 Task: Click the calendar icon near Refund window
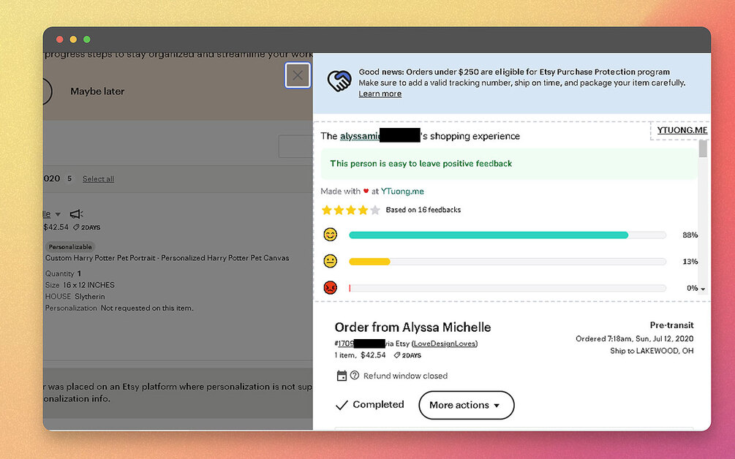tap(342, 376)
